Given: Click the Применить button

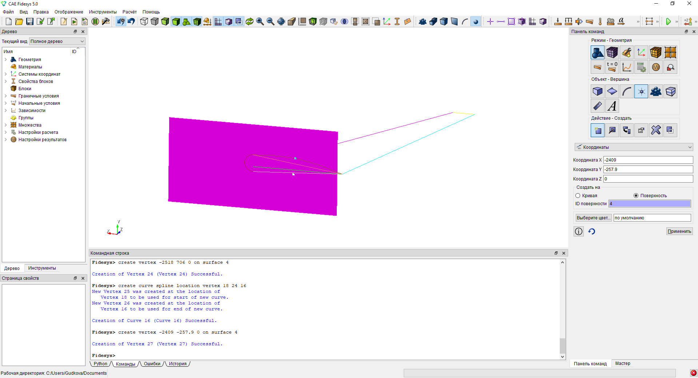Looking at the screenshot, I should [679, 231].
